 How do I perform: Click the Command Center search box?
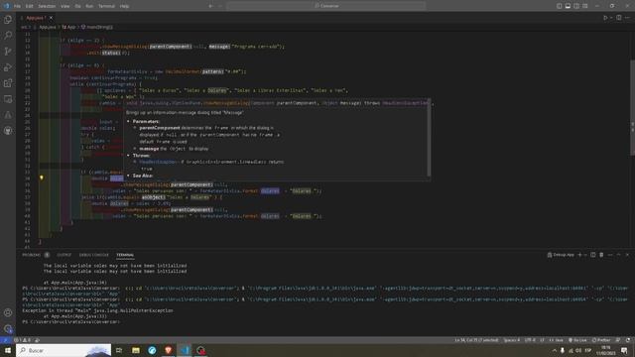[326, 6]
